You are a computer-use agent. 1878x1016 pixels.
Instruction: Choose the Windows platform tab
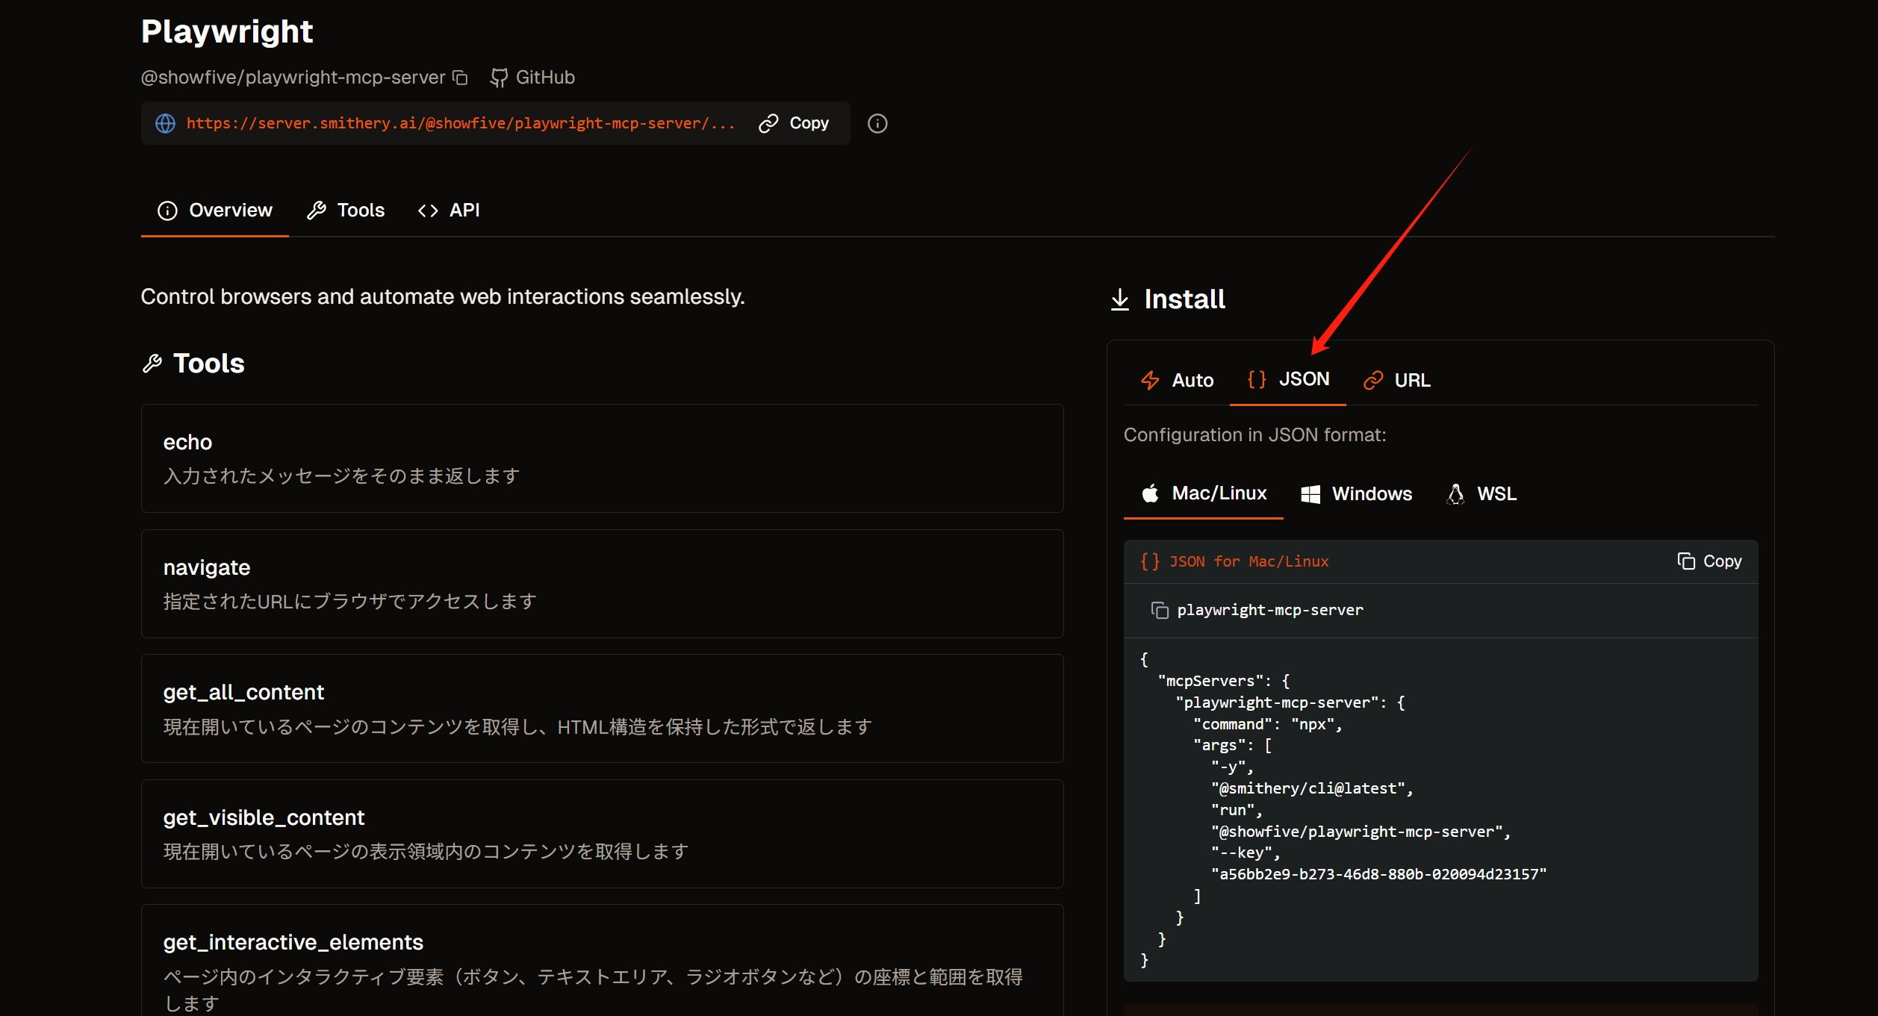point(1356,493)
